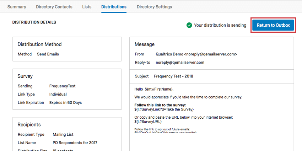Click the From address Qualtrics Demo
This screenshot has height=151, width=302.
point(196,54)
